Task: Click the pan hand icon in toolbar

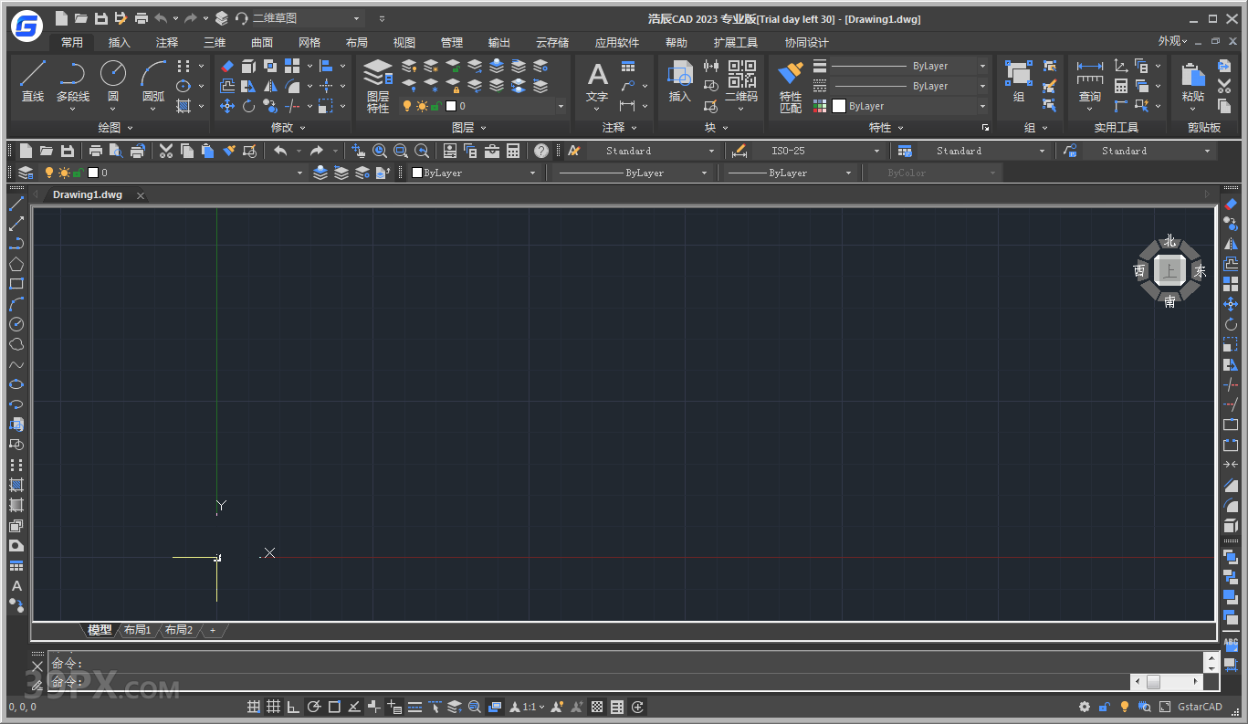Action: click(x=359, y=151)
